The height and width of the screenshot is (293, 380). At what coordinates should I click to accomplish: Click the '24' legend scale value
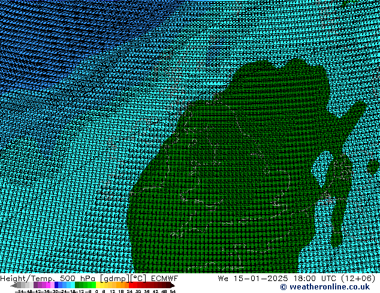pos(129,291)
